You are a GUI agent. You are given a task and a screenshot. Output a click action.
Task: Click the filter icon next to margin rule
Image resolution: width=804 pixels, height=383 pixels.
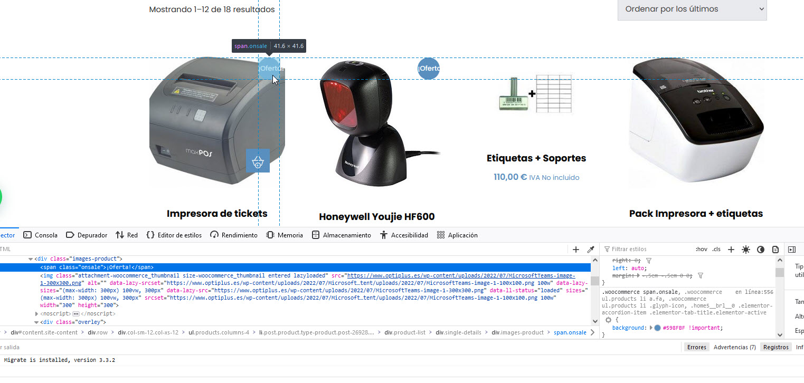701,275
